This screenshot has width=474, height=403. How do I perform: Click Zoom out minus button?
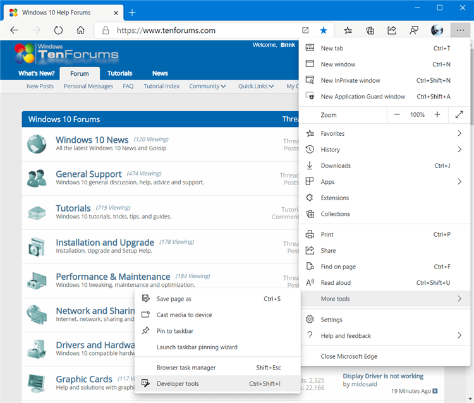coord(398,114)
